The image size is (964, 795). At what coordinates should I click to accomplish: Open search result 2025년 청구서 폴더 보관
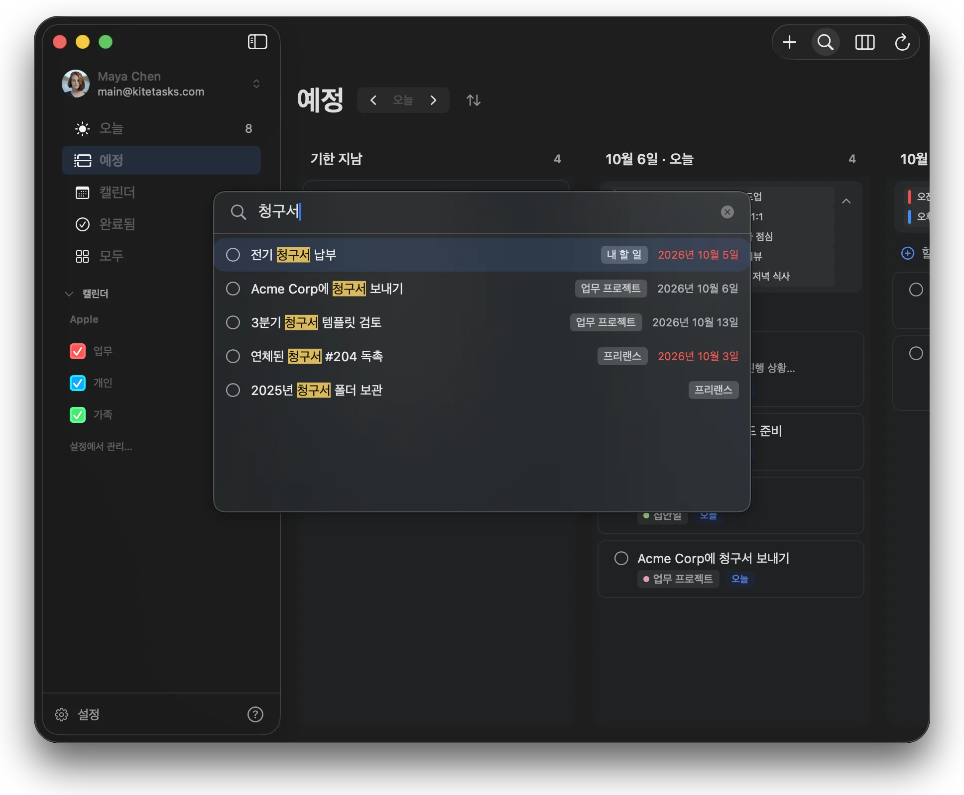tap(482, 390)
